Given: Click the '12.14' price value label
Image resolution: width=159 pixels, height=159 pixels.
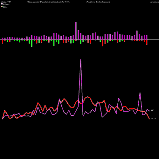Looking at the screenshot, I should (x=153, y=119).
